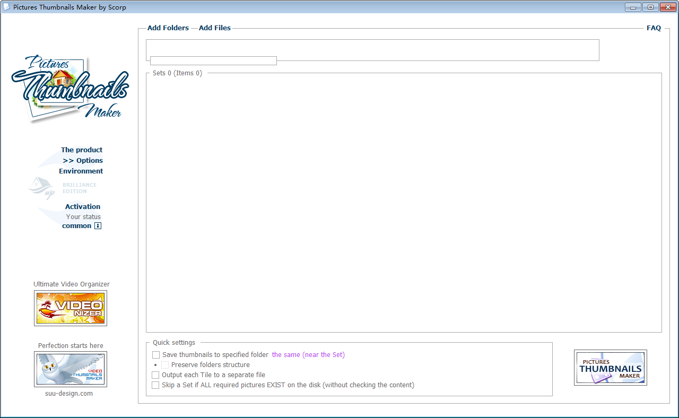The image size is (679, 418).
Task: Click 'the same (near the Set)' folder link
Action: click(308, 355)
